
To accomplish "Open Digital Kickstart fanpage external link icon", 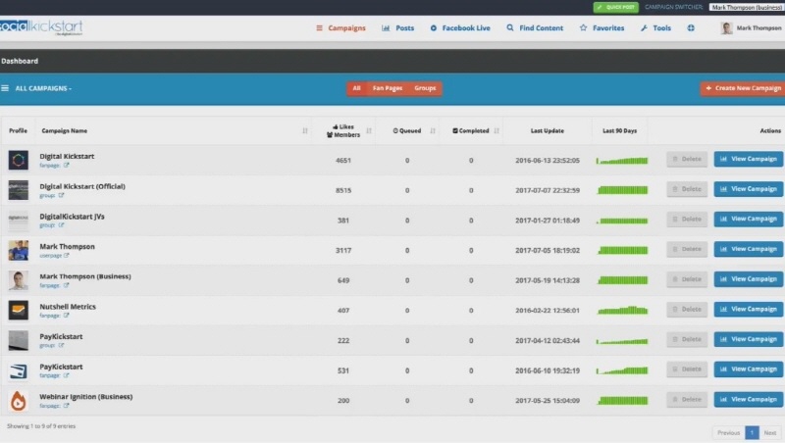I will tap(66, 165).
